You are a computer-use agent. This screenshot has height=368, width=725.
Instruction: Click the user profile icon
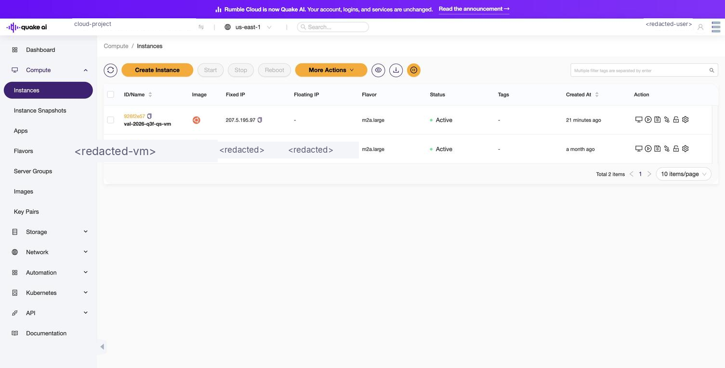click(x=700, y=27)
